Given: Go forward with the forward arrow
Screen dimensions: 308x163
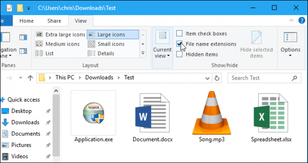Looking at the screenshot, I should (9, 78).
